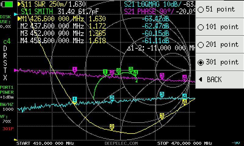Click the M4 SWR value 1.618
Image resolution: width=244 pixels, height=146 pixels.
click(x=97, y=40)
